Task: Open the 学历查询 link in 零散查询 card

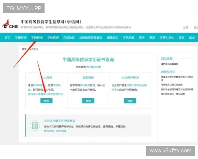Action: point(85,85)
